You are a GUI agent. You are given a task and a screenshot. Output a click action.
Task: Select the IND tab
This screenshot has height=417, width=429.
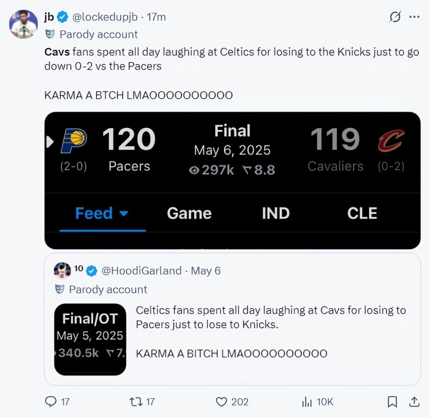(x=276, y=213)
